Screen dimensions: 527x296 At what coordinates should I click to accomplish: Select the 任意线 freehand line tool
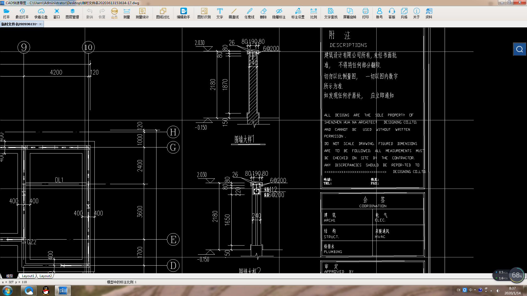(x=249, y=13)
